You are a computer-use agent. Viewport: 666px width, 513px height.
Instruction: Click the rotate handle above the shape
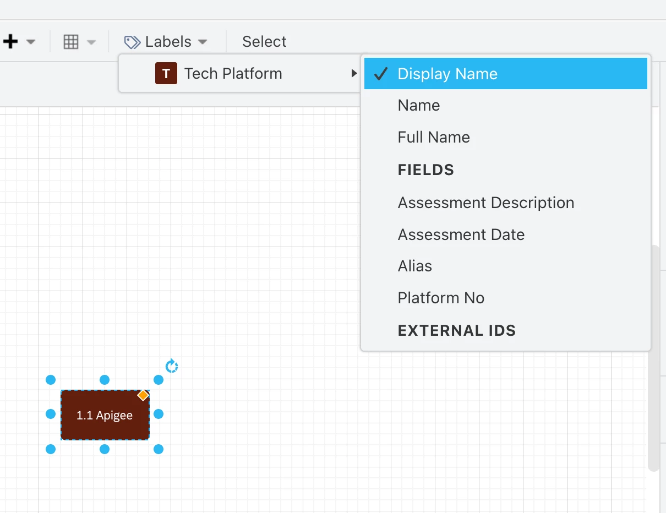pyautogui.click(x=172, y=366)
